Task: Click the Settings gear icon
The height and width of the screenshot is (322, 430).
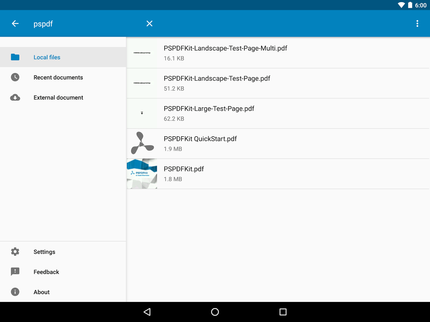Action: tap(15, 252)
